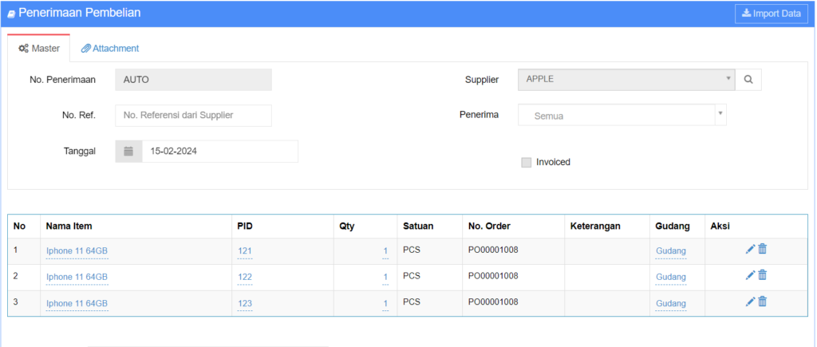
Task: Open the Supplier APPLE dropdown
Action: tap(626, 80)
